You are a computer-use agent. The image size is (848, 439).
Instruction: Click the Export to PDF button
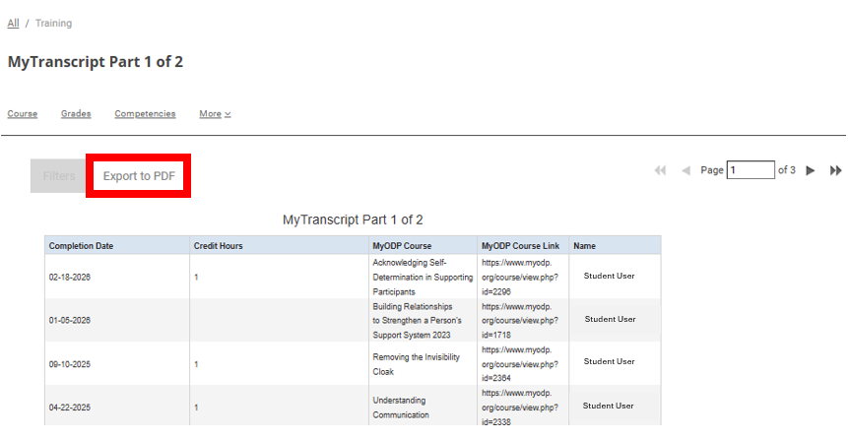coord(139,176)
